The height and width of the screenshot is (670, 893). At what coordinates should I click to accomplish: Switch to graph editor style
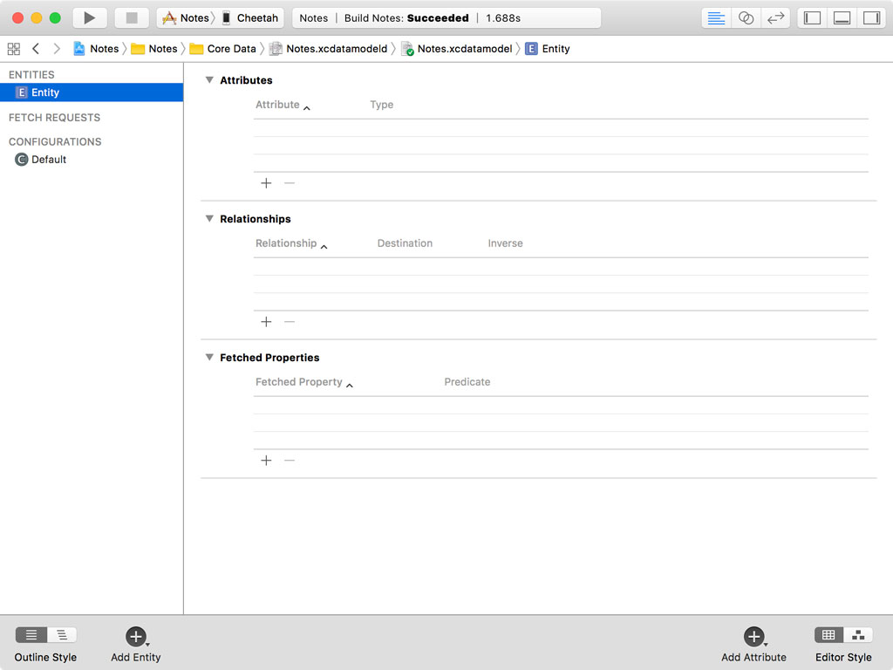(858, 635)
